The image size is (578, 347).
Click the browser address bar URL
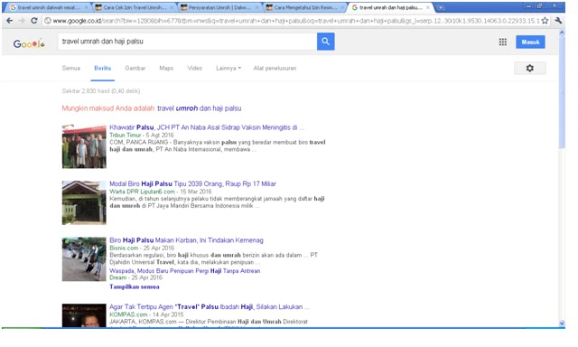pos(296,21)
